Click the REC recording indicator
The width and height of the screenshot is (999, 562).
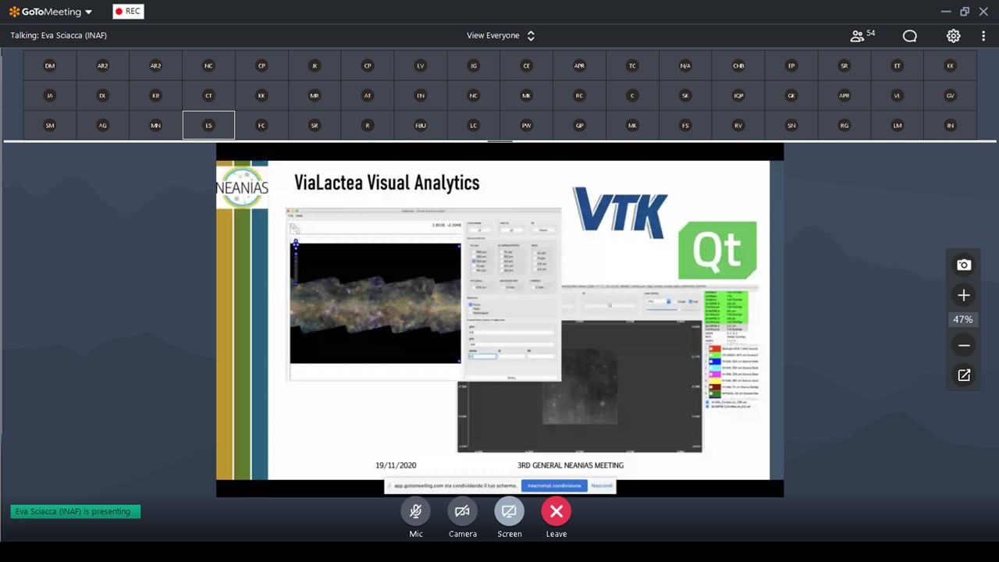click(x=128, y=12)
